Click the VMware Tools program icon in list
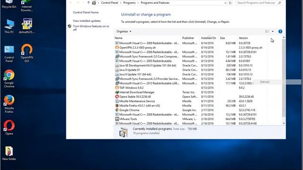Viewport: 303px width, 170px height. click(117, 119)
